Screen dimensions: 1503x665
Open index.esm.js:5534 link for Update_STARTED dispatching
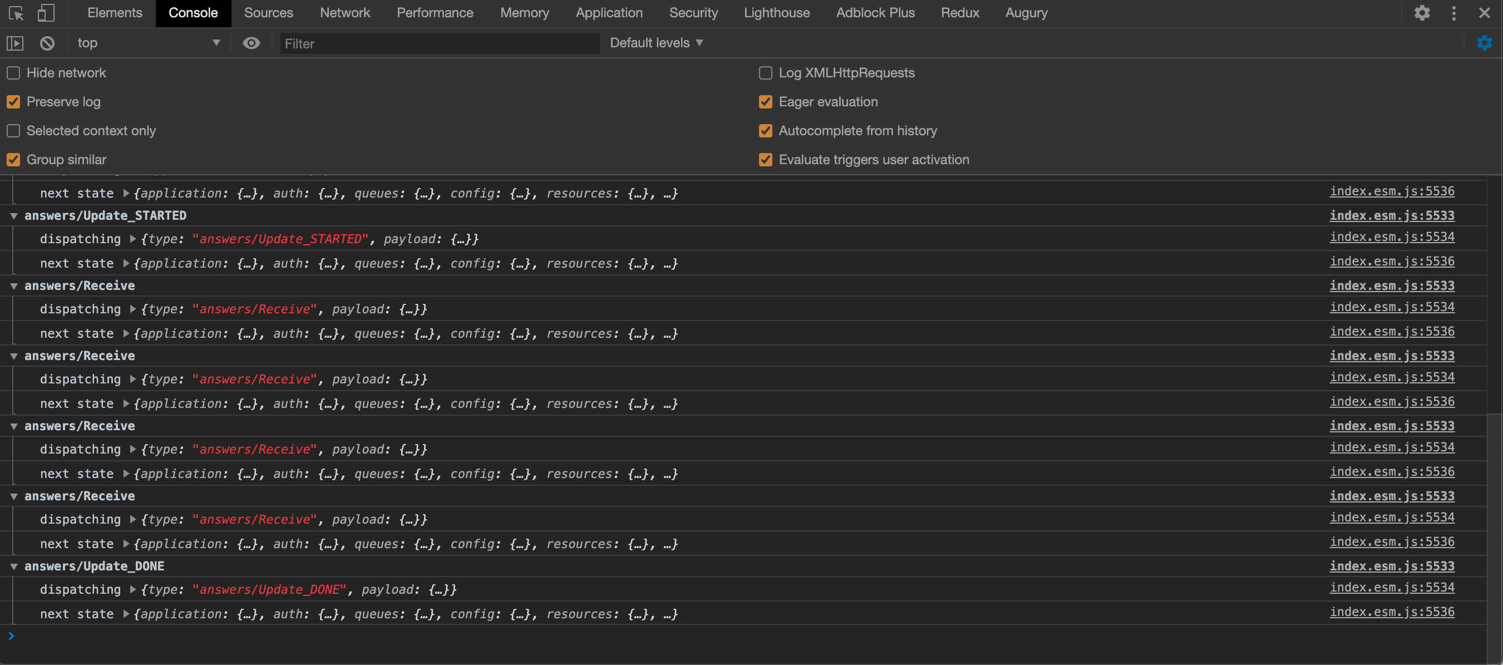[1392, 238]
